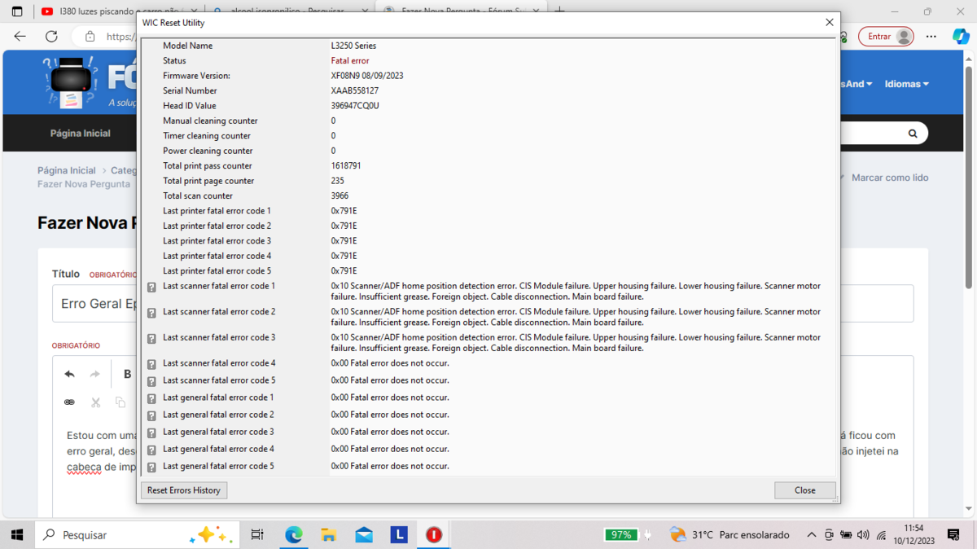Click copy icon in forum editor
This screenshot has height=549, width=977.
tap(120, 402)
